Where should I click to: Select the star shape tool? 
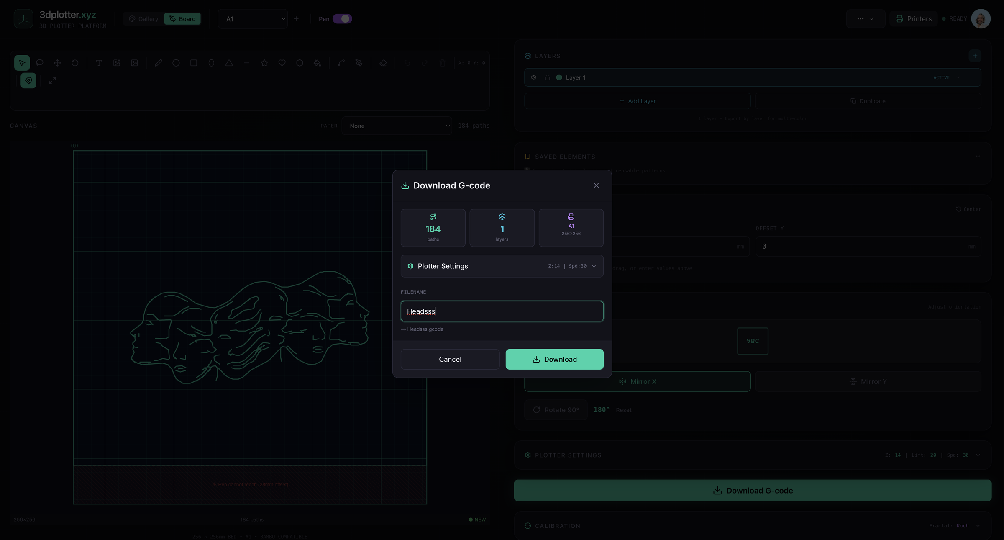point(264,63)
